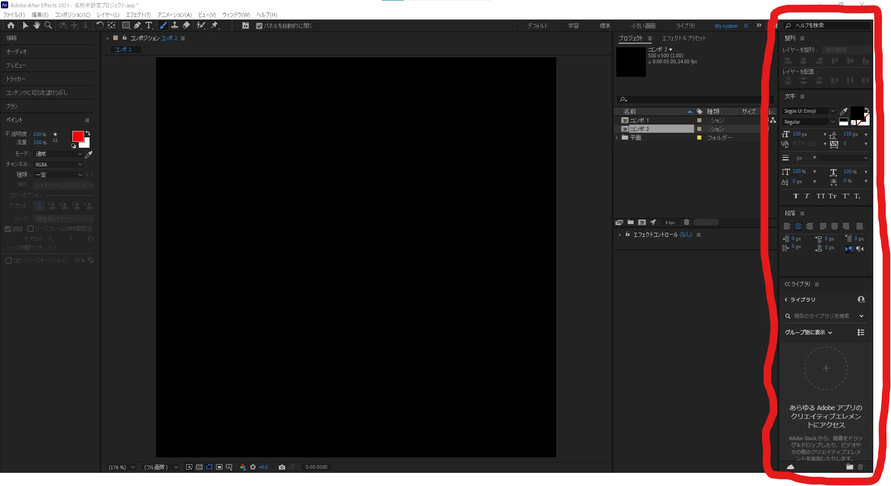Choose the Puppet Pin tool
Image resolution: width=891 pixels, height=486 pixels.
point(214,25)
